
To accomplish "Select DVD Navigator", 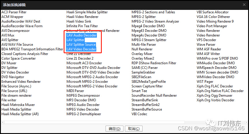I will coord(13,77).
